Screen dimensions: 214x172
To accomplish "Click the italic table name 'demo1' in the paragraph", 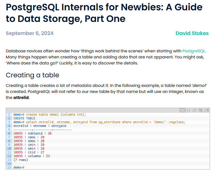I will click(x=199, y=86).
